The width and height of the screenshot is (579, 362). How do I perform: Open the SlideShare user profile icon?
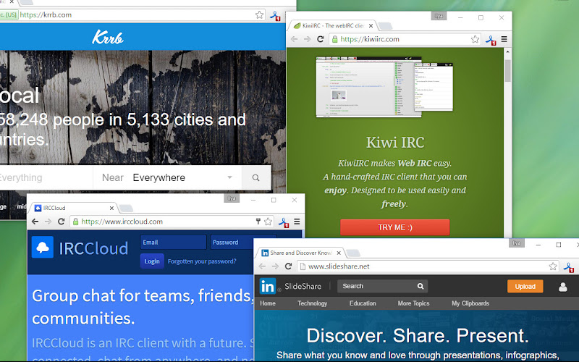tap(563, 287)
